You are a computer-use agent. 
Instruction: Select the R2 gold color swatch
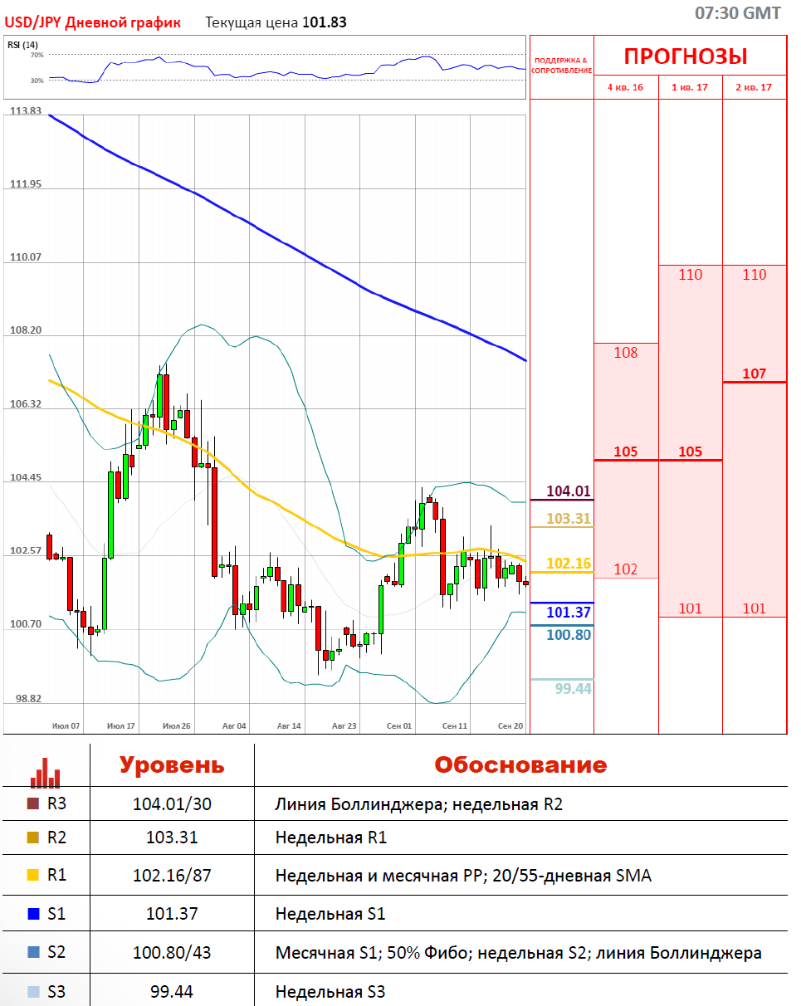tap(33, 838)
